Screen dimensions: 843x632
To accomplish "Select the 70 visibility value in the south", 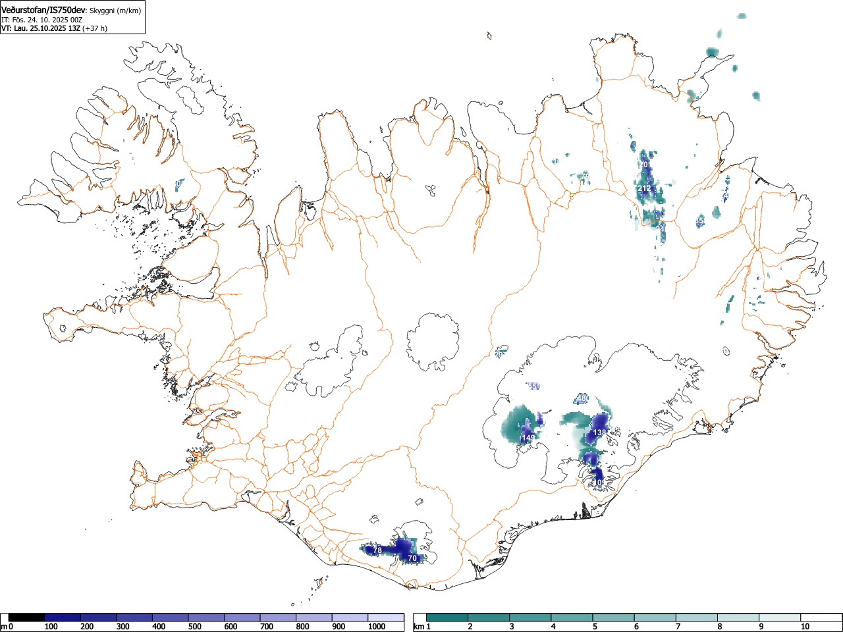I will click(412, 558).
